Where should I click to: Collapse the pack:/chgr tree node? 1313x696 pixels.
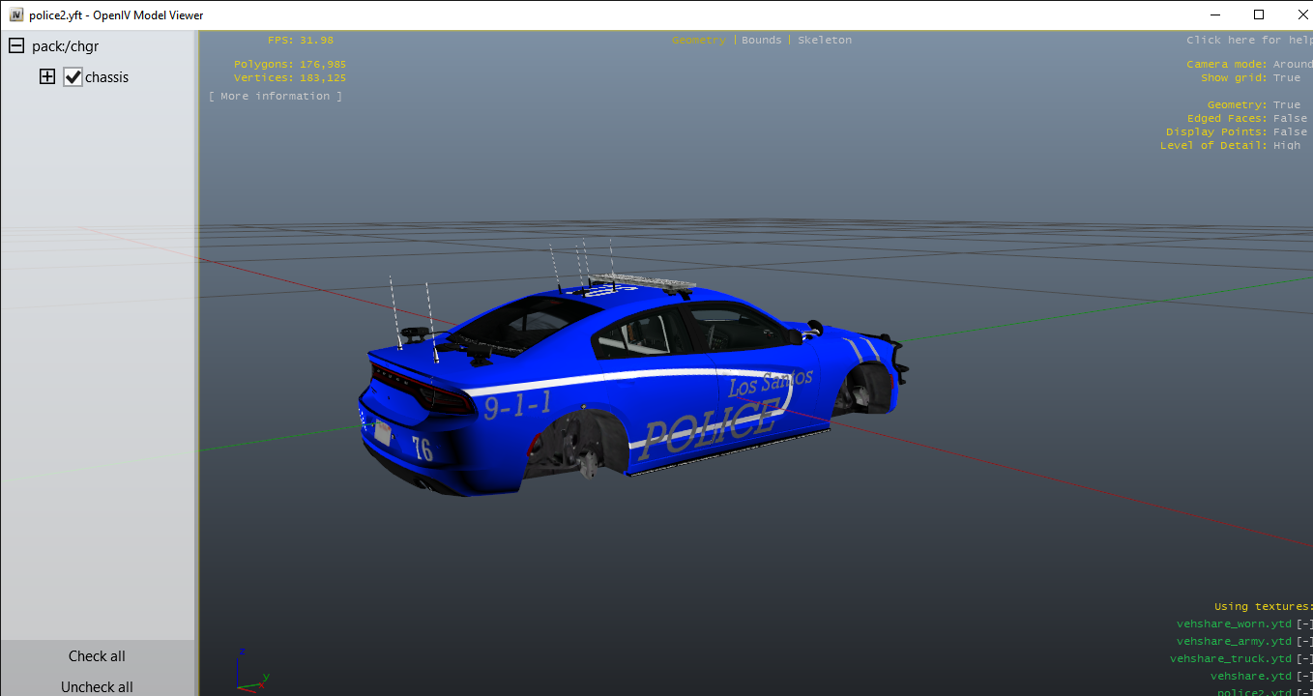click(x=16, y=46)
